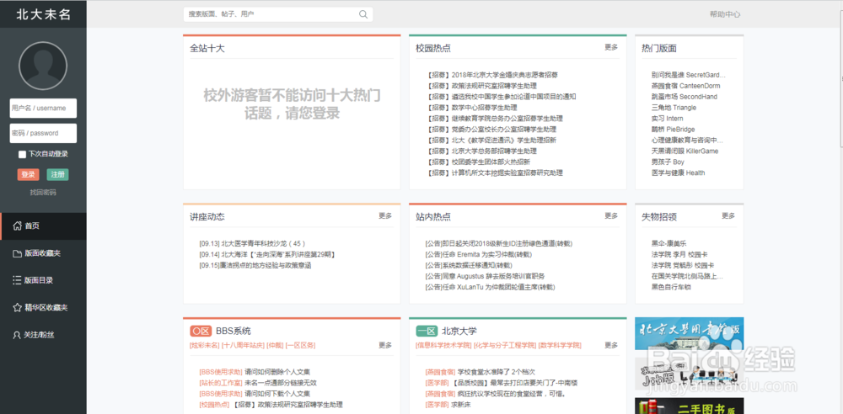Open the 天黑请闭眼 KillerGame board
Viewport: 843px width, 414px height.
pos(685,151)
